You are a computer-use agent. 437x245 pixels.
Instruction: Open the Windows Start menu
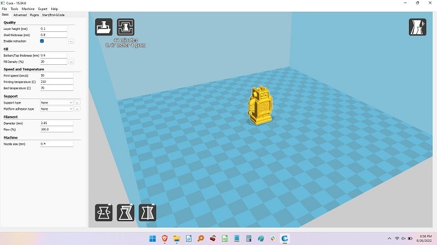[x=152, y=239]
